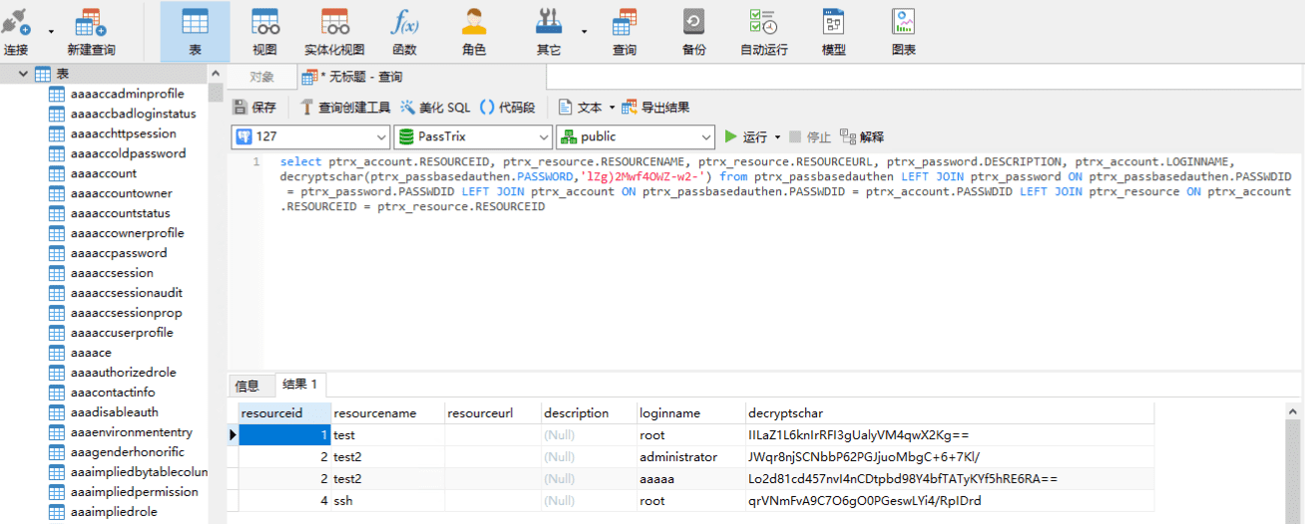
Task: Click the 运行 (Run) button
Action: coord(747,136)
